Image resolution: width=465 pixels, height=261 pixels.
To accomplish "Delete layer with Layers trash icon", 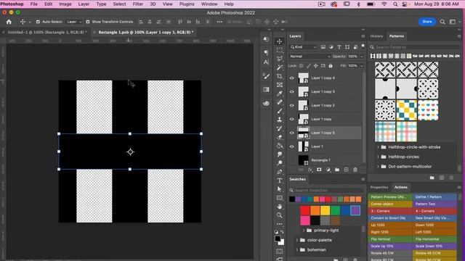I will coord(355,170).
